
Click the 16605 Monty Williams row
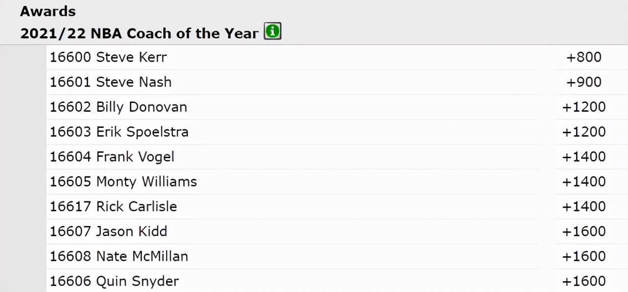tap(123, 182)
